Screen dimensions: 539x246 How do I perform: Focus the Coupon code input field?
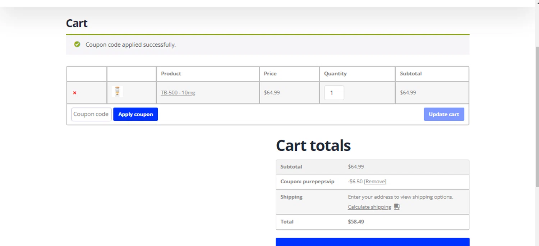91,114
